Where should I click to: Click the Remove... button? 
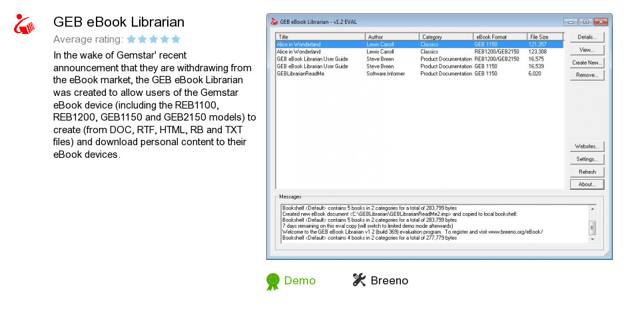tap(587, 75)
